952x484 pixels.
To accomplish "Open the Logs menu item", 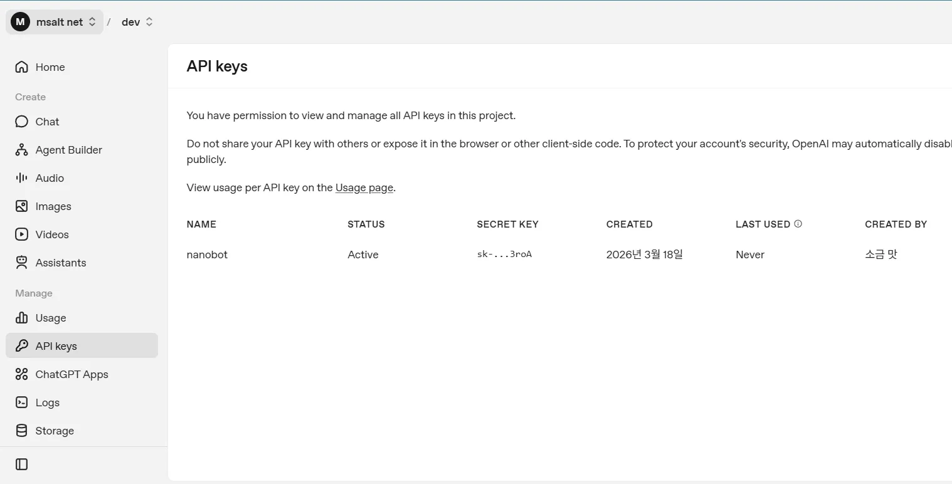I will click(x=48, y=402).
